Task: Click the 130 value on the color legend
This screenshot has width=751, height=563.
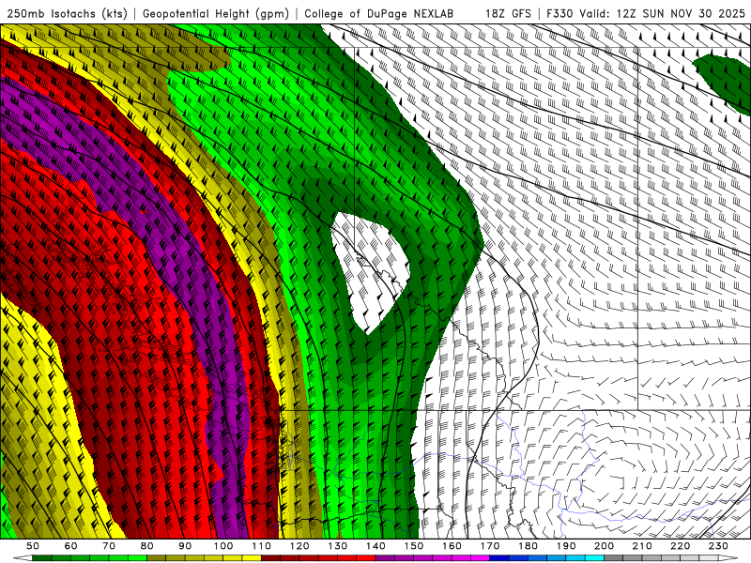Action: click(337, 545)
